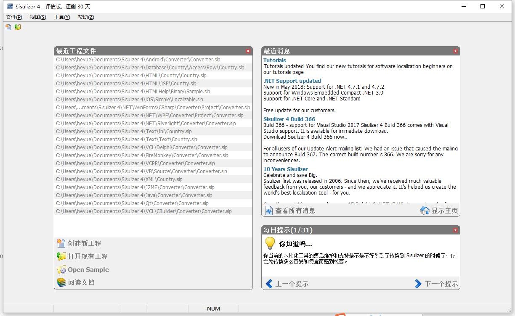
Task: Click the lightbulb tip icon
Action: tap(270, 243)
